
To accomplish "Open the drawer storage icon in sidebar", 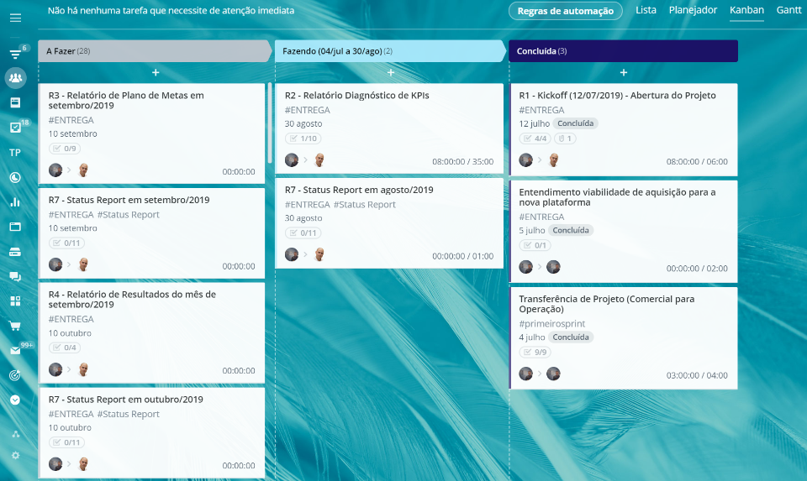I will [x=15, y=252].
